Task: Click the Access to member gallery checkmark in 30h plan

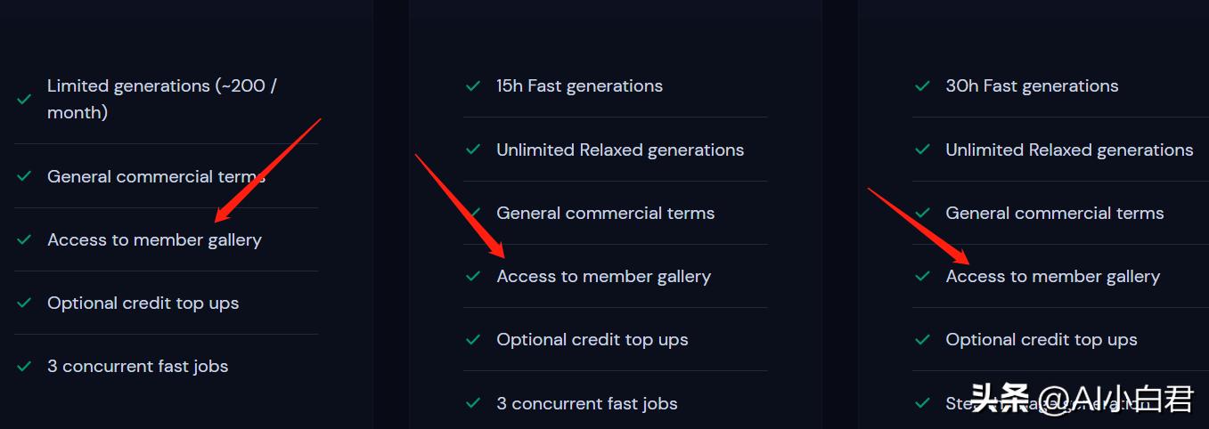Action: (923, 276)
